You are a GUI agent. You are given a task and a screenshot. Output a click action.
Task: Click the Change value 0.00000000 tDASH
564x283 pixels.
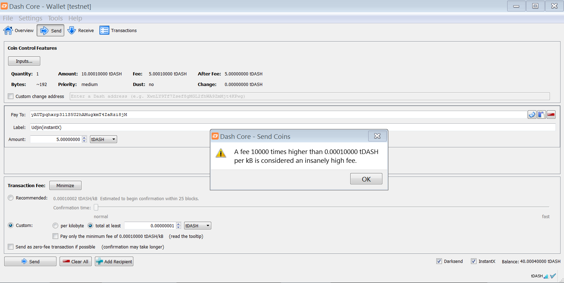click(x=243, y=85)
